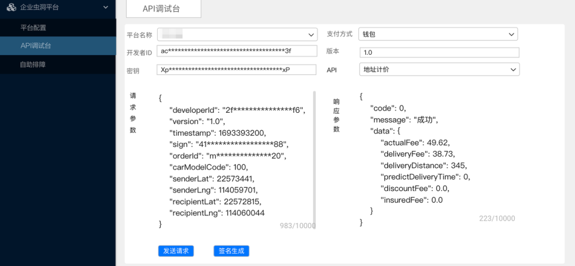
Task: Click the "insuredFee": 0.0 line
Action: pyautogui.click(x=412, y=200)
